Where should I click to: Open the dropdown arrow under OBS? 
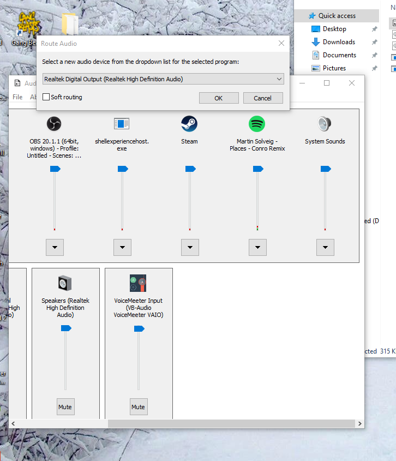click(55, 247)
